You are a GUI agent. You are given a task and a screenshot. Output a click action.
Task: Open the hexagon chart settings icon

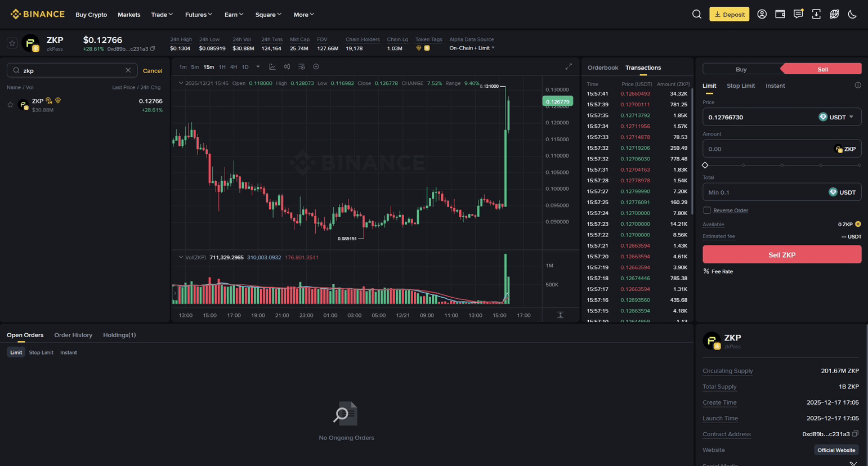coord(316,66)
